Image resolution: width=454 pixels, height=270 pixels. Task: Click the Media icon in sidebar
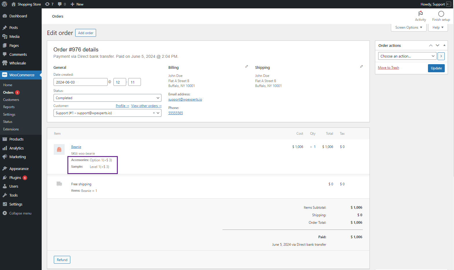(x=5, y=36)
